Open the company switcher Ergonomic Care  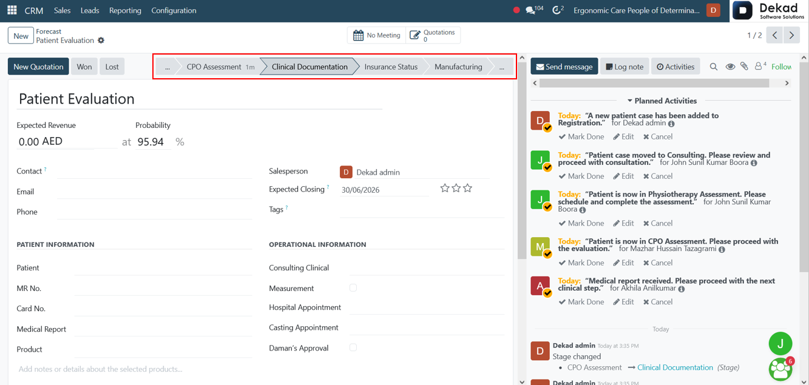pyautogui.click(x=636, y=10)
